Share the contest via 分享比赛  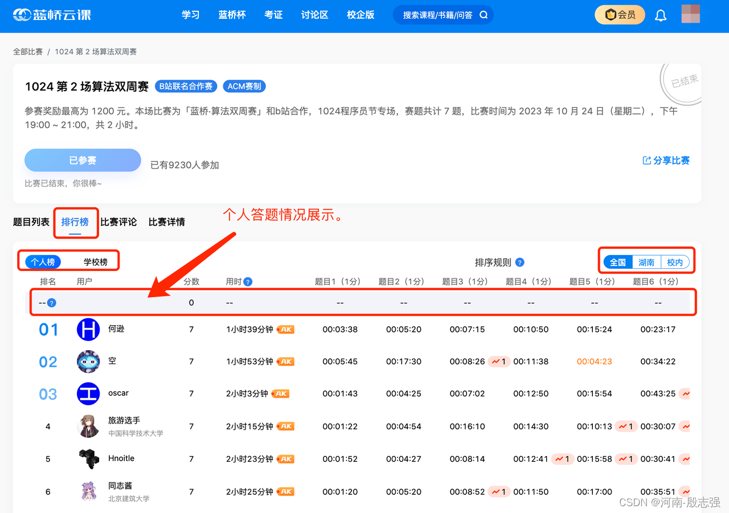[x=666, y=161]
